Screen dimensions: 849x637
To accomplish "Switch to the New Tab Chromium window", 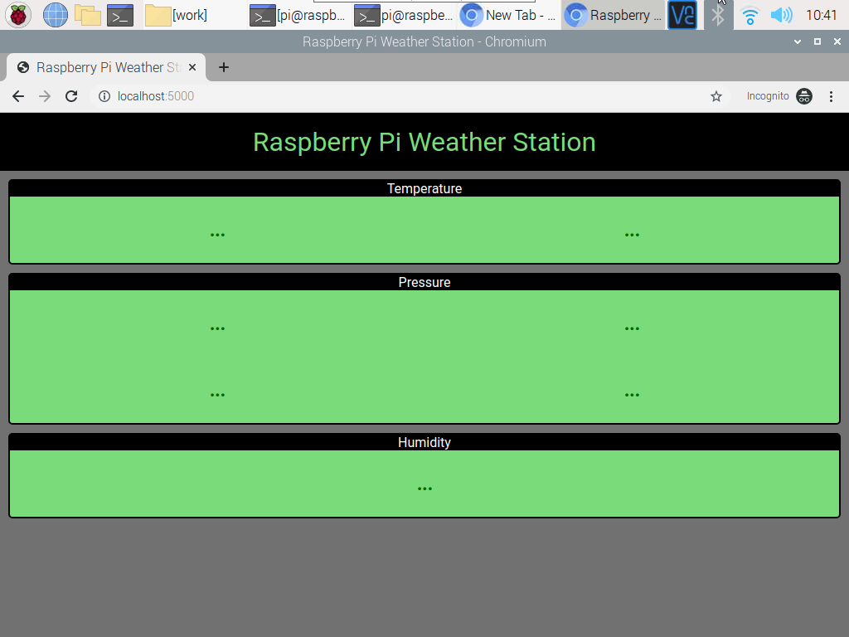I will tap(508, 15).
